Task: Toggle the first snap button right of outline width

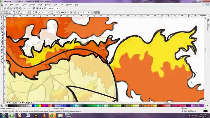Action: click(95, 12)
